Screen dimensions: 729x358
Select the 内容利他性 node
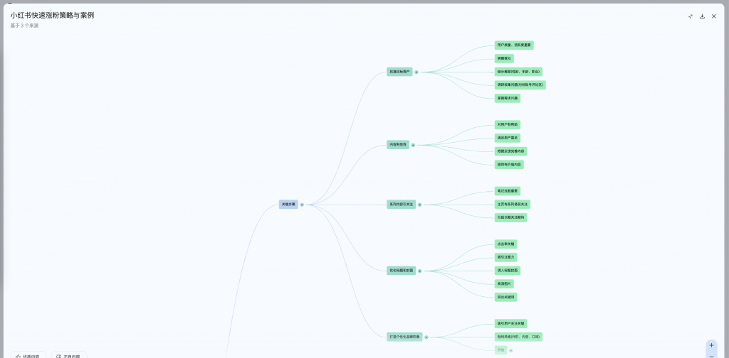pyautogui.click(x=398, y=145)
